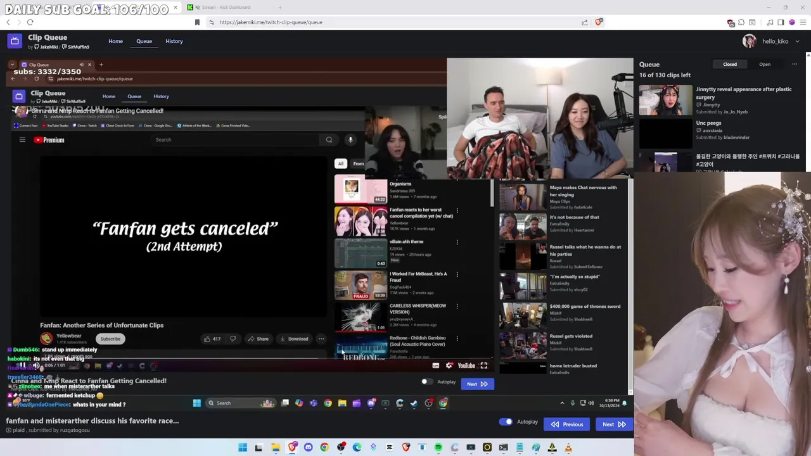The image size is (811, 456).
Task: Open the ad-blocker extension icon with badge
Action: (731, 22)
